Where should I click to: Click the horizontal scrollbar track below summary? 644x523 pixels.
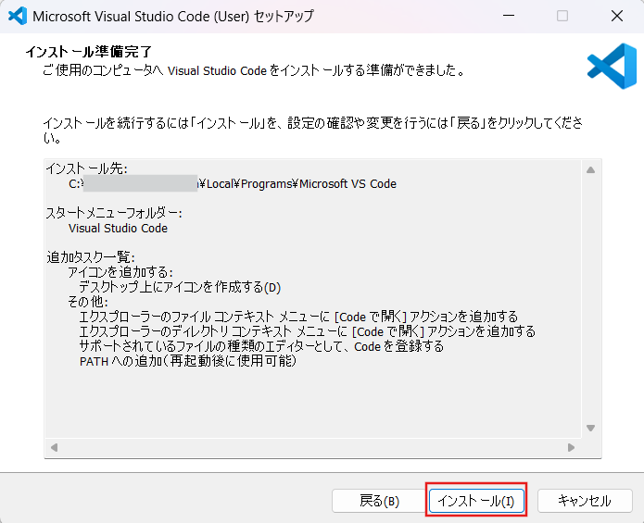(315, 447)
